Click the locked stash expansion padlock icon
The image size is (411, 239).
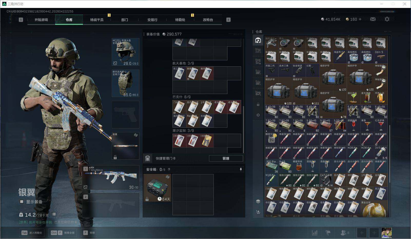pos(258,105)
